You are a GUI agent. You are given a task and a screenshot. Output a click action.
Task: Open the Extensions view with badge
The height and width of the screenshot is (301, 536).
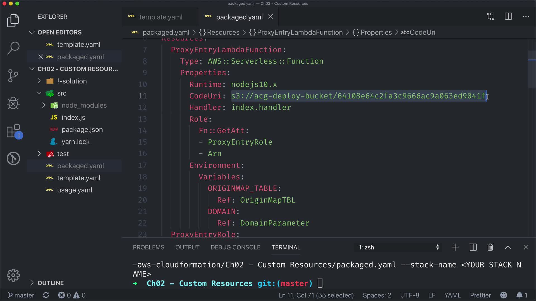tap(13, 131)
